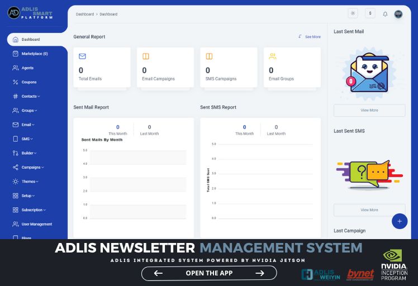Click the Adlis Smart Platform logo
The image size is (418, 286).
coord(31,13)
